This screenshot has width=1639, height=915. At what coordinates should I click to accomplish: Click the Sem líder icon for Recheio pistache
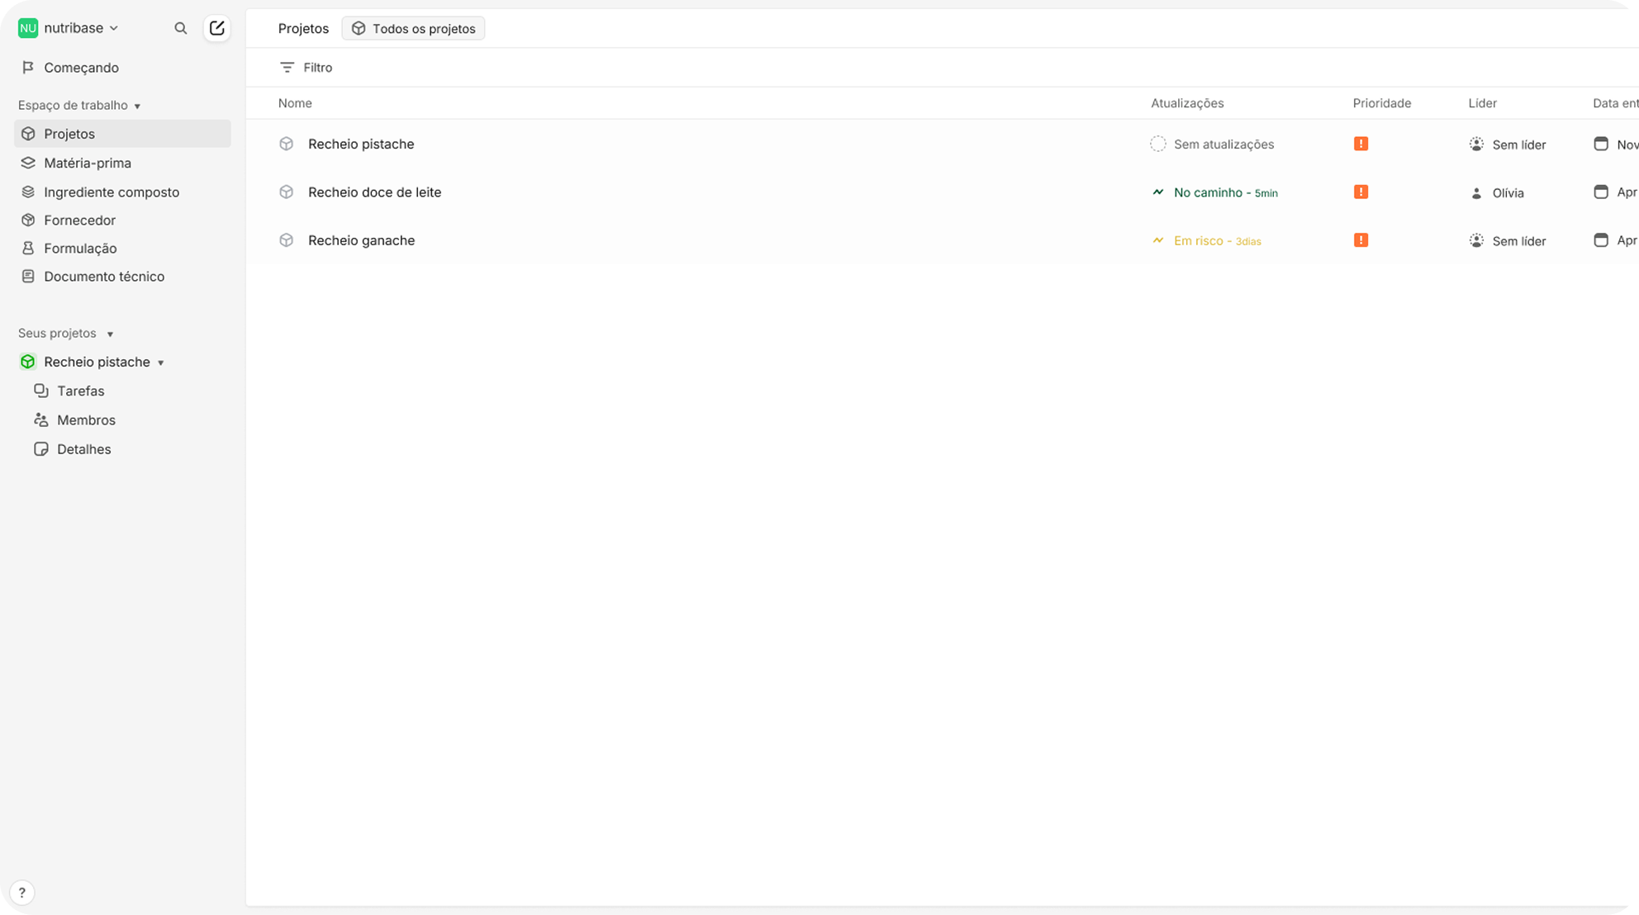[x=1476, y=145]
